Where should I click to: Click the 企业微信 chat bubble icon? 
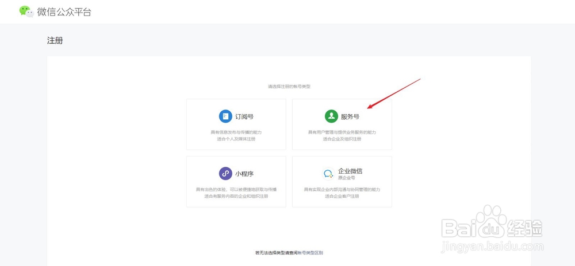[328, 174]
